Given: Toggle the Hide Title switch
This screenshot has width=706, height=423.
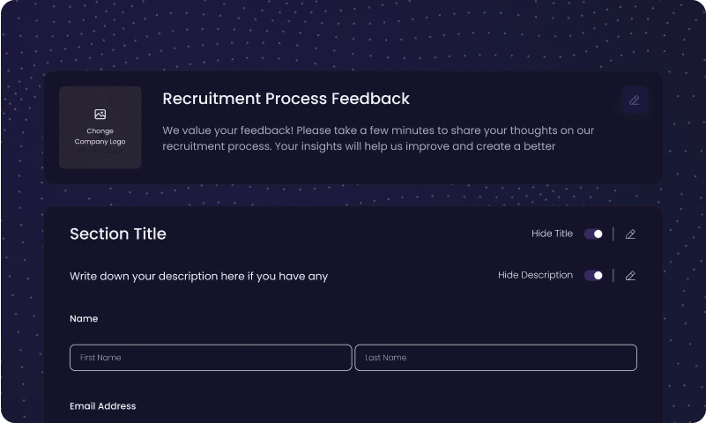Looking at the screenshot, I should pyautogui.click(x=593, y=234).
